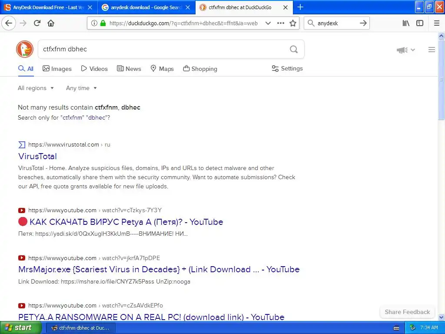This screenshot has height=334, width=445.
Task: Click the Firefox taskbar window button
Action: (80, 328)
